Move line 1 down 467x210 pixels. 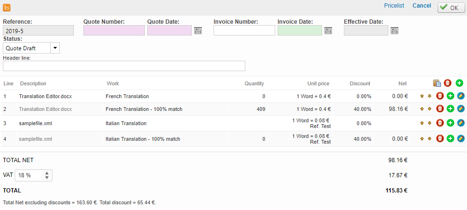pos(430,96)
